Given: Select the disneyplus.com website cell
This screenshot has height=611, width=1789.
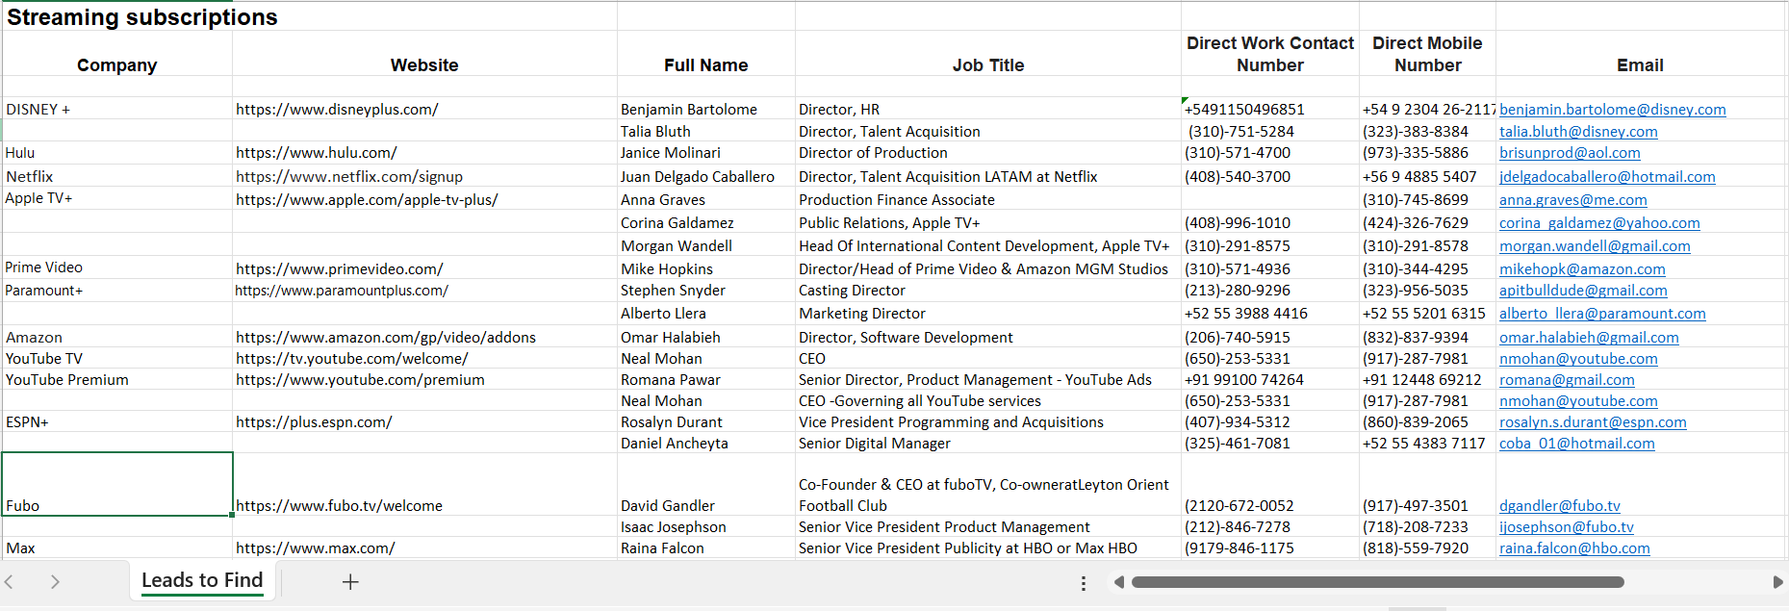Looking at the screenshot, I should [x=424, y=109].
